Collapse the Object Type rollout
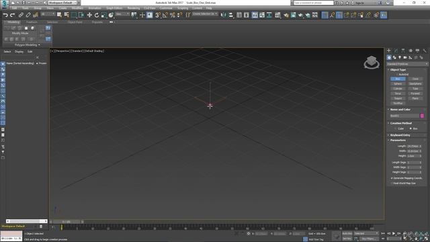430x242 pixels. point(398,70)
